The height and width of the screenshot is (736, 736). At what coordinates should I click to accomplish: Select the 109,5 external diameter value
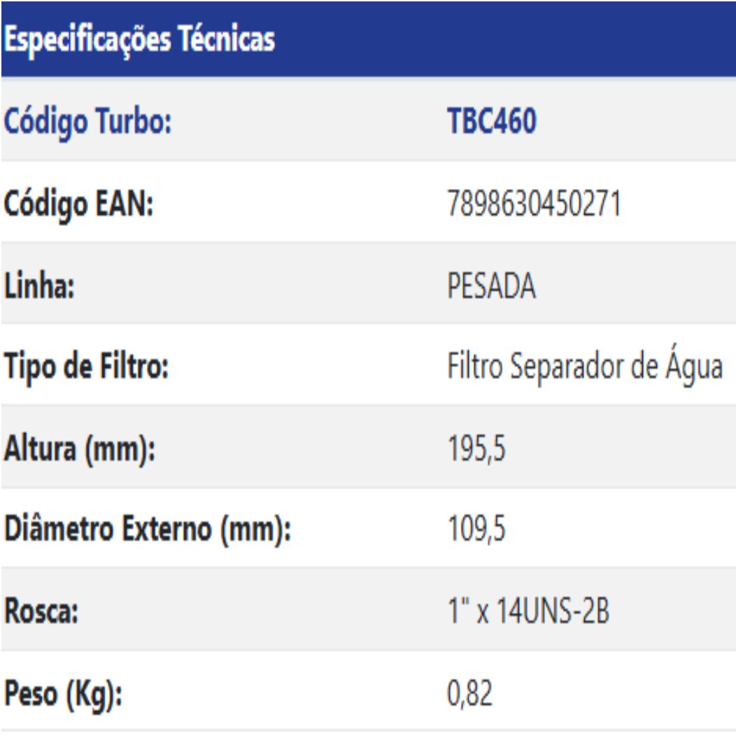[x=476, y=530]
